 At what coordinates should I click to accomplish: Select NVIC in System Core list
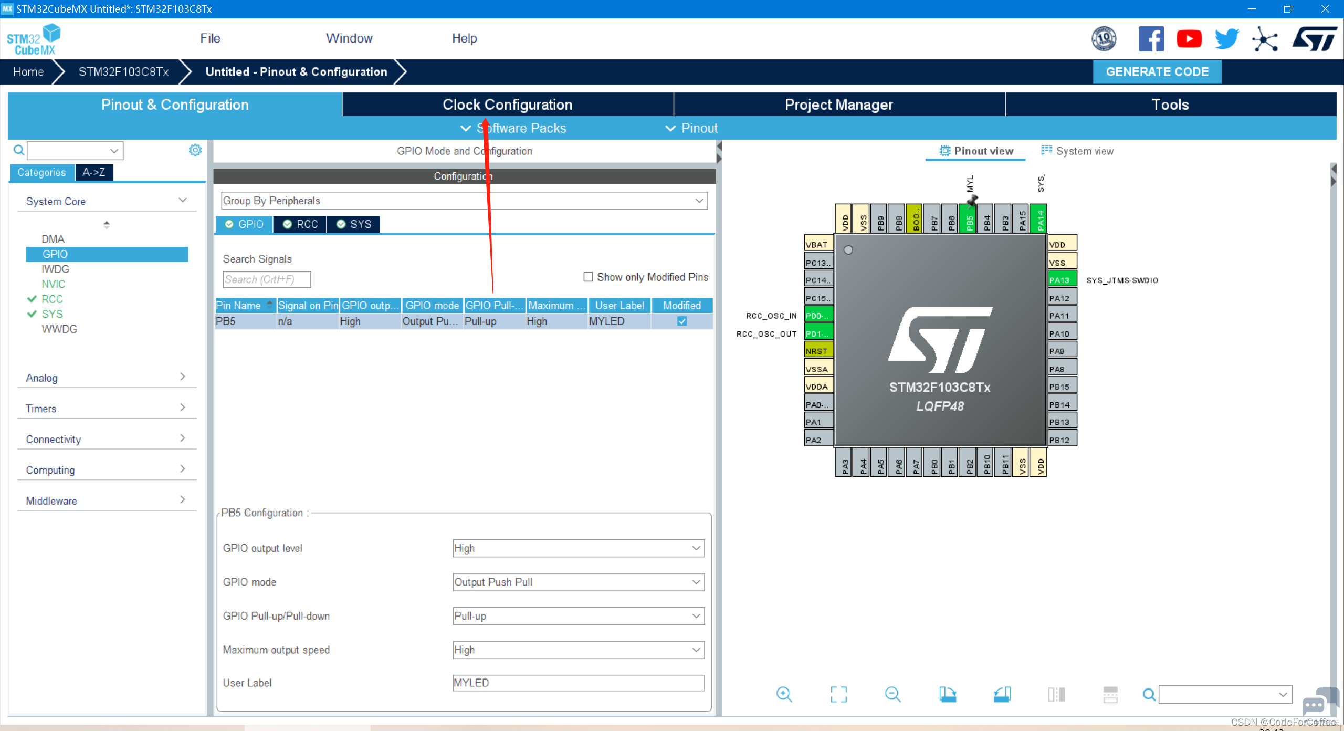point(54,284)
